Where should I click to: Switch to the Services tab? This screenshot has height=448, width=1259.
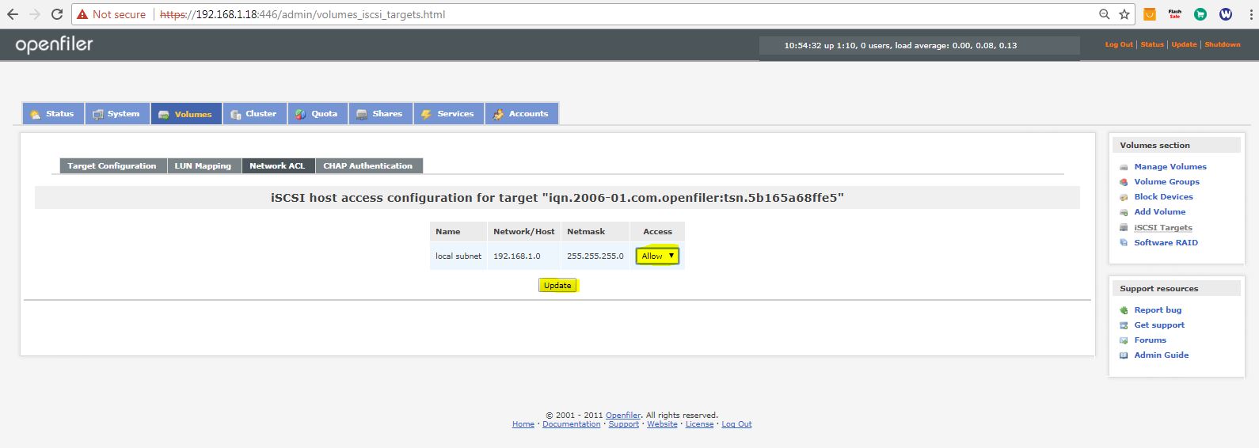point(448,114)
